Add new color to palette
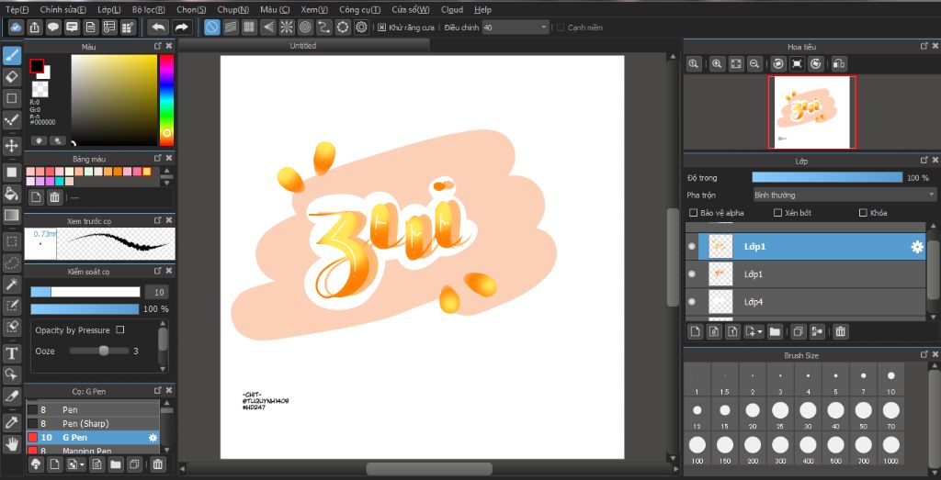This screenshot has width=941, height=480. 37,196
